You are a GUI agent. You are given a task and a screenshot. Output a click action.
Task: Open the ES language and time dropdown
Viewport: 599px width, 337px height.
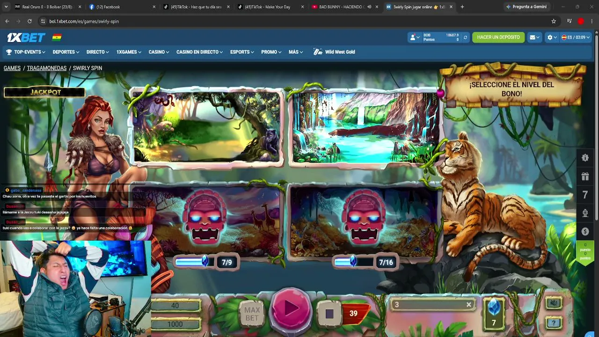coord(576,37)
